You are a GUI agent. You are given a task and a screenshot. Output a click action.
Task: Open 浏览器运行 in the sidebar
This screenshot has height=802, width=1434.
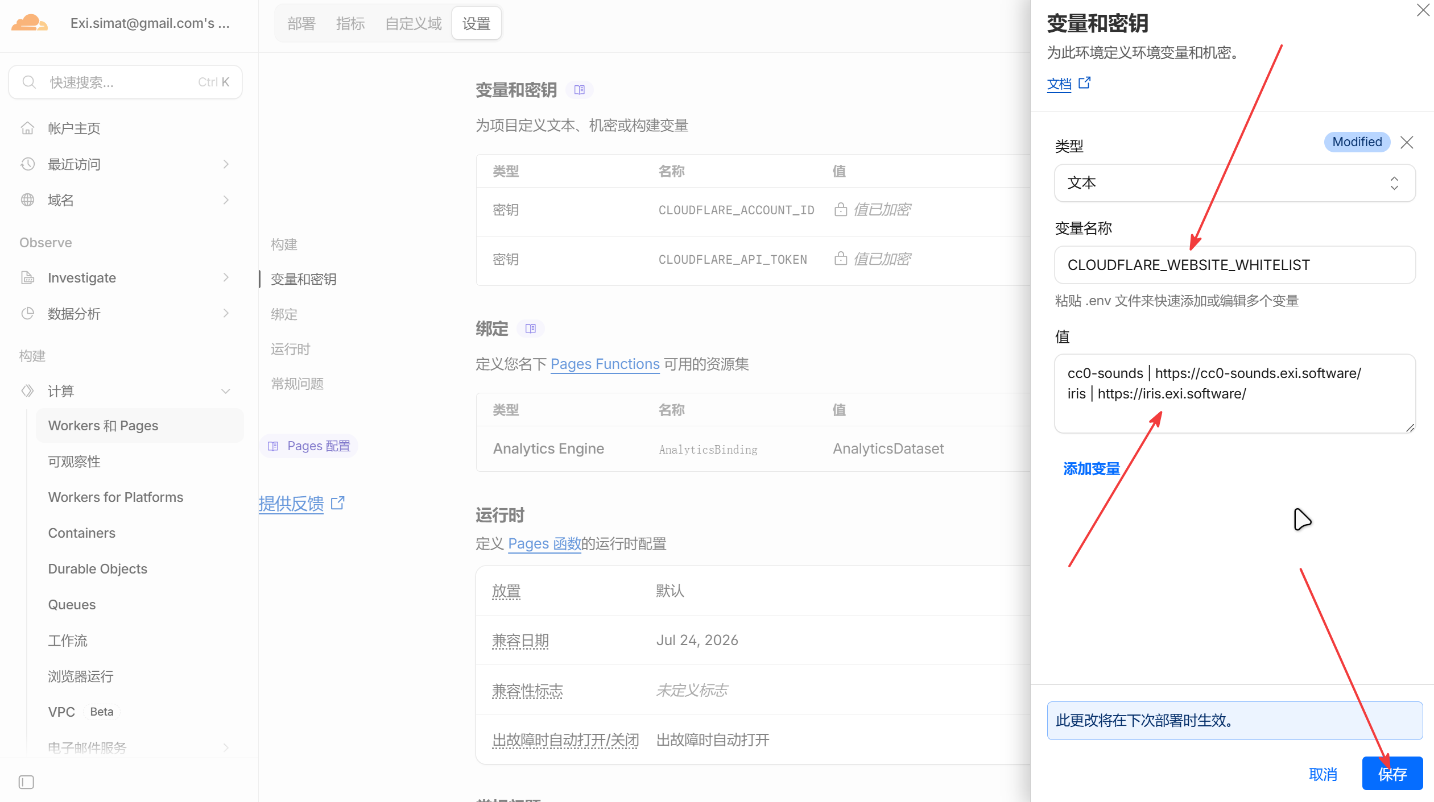81,676
